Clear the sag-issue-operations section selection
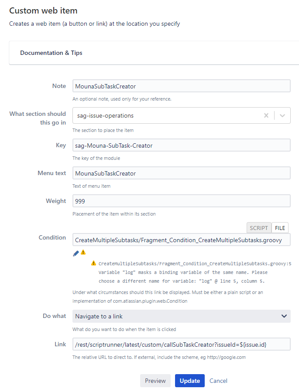 point(266,115)
